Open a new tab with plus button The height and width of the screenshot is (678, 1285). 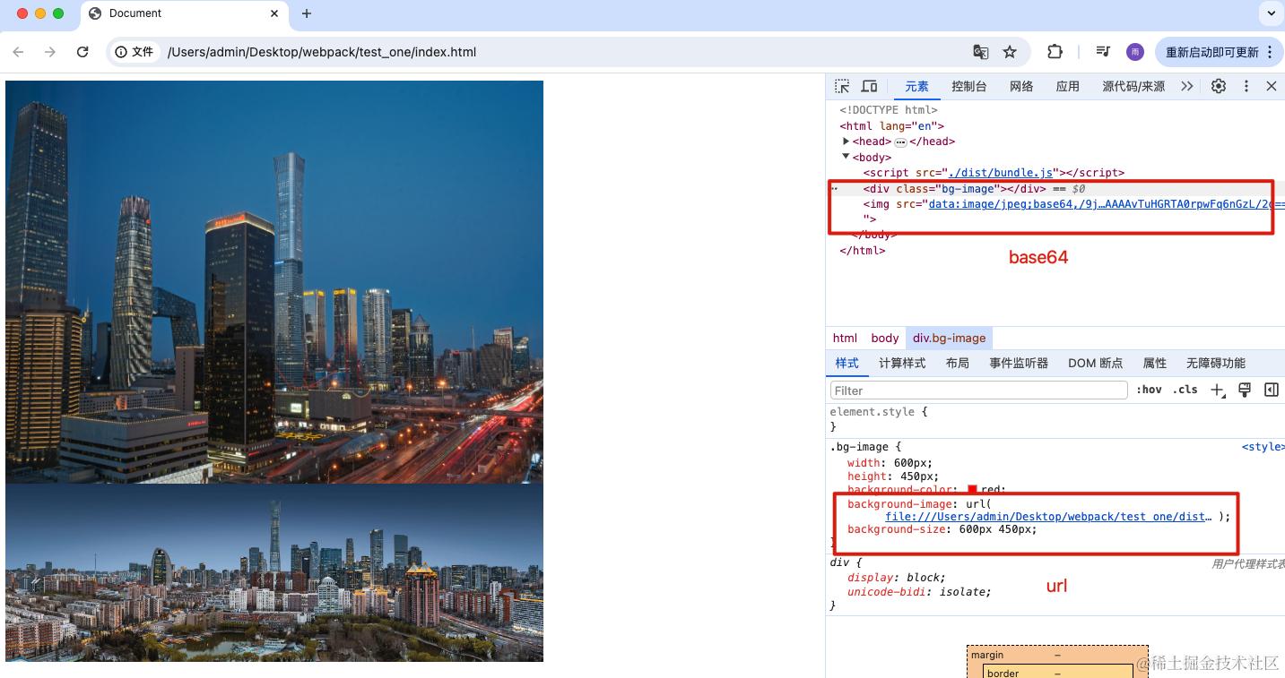coord(307,13)
